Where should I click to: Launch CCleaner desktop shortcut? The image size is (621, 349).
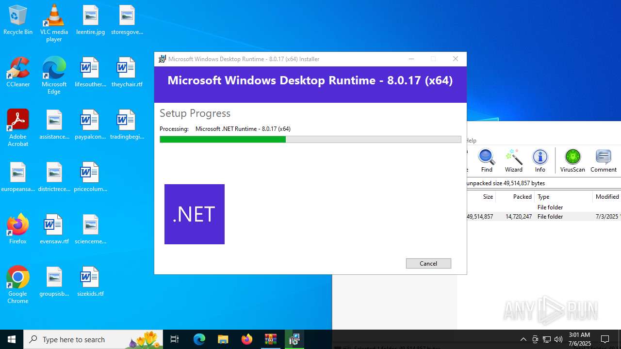point(18,73)
